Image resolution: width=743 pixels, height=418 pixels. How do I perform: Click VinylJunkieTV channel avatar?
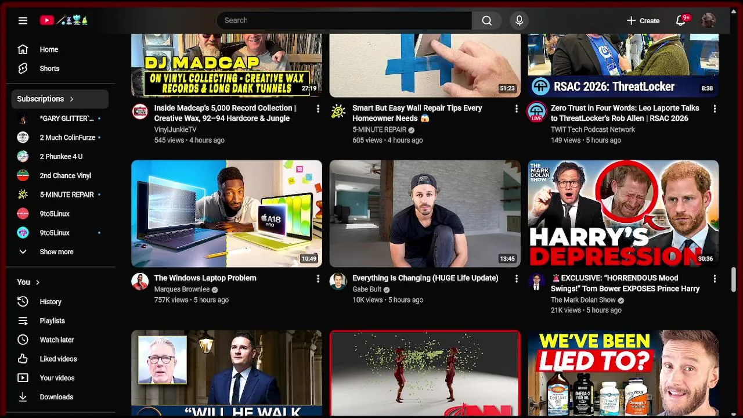[x=140, y=111]
